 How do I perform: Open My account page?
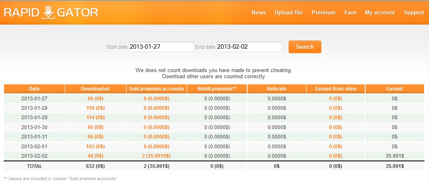point(380,12)
